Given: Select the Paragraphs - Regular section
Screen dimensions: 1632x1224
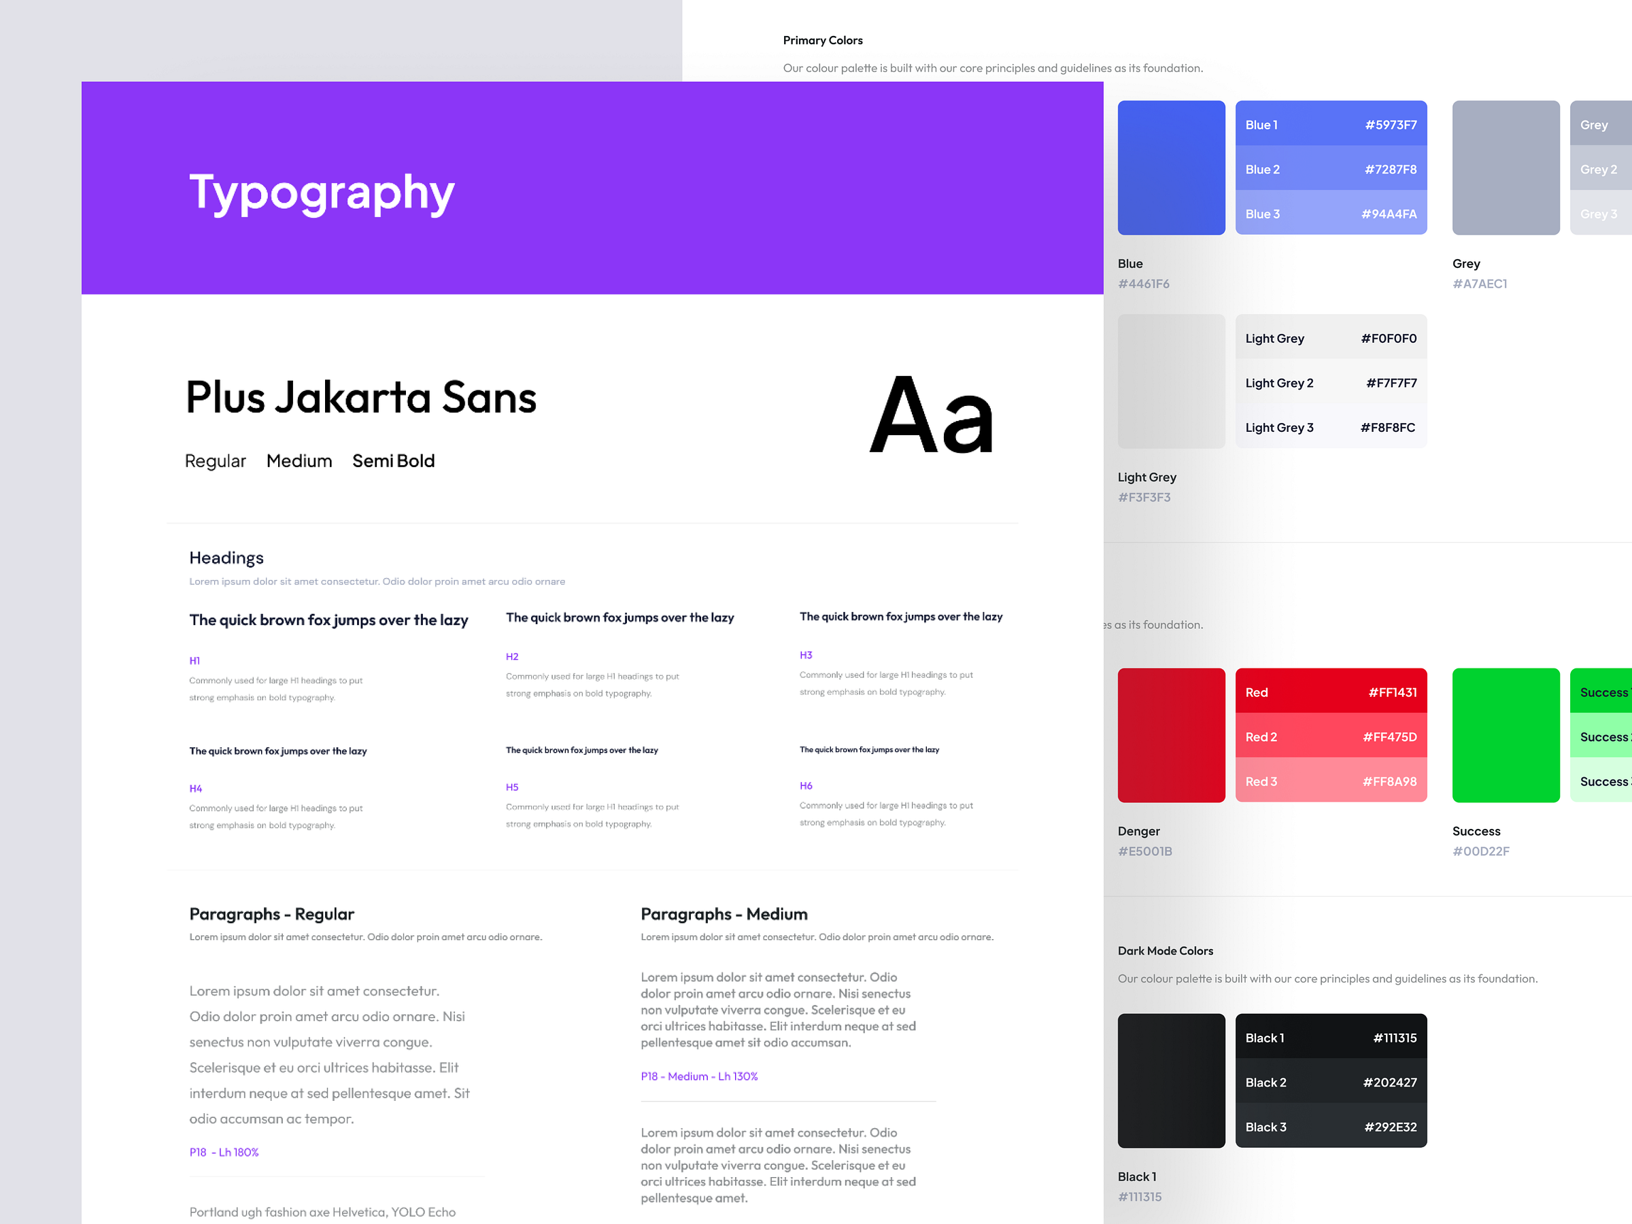Looking at the screenshot, I should coord(270,915).
